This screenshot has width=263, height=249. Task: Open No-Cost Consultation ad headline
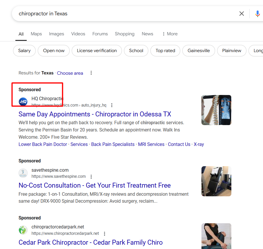tap(95, 185)
